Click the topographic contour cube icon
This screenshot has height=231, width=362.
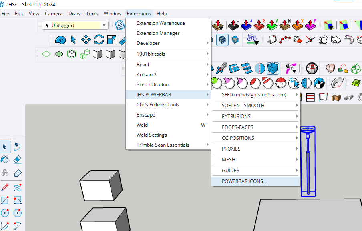(120, 25)
